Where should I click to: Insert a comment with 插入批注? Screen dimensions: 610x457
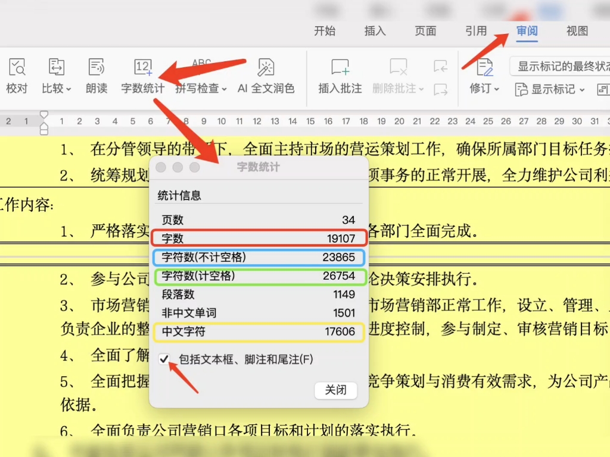tap(338, 77)
